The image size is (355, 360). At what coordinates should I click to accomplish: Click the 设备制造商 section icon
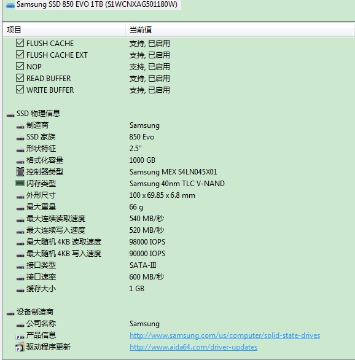pos(10,313)
